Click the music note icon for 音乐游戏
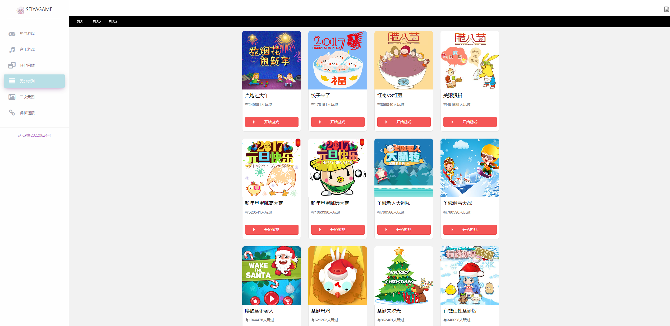670x326 pixels. click(x=12, y=50)
